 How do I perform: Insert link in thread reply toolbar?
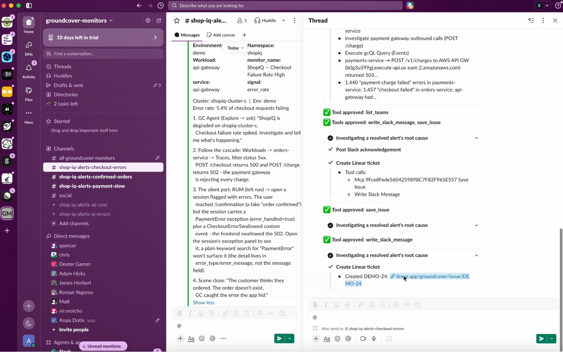[x=361, y=305]
